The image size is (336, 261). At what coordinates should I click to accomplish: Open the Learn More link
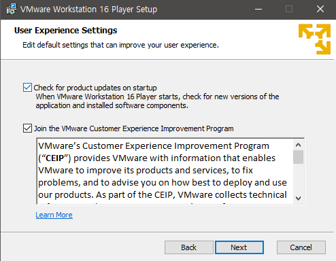(54, 215)
